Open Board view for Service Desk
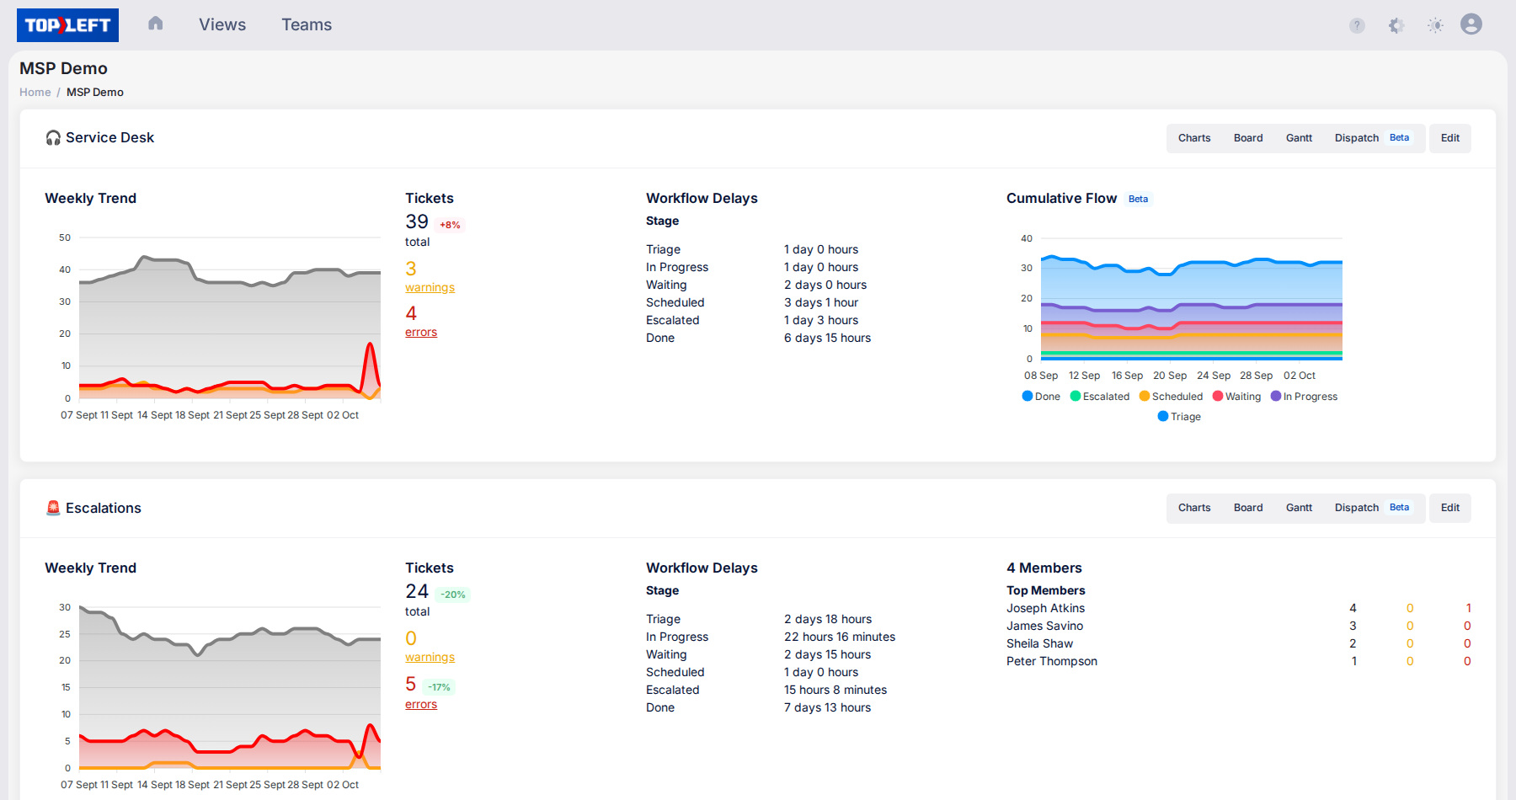1516x800 pixels. (x=1248, y=138)
